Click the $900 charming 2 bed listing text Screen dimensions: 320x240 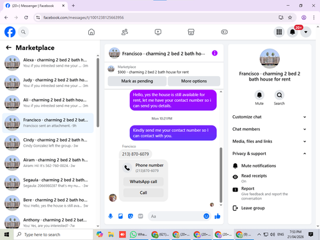(153, 72)
